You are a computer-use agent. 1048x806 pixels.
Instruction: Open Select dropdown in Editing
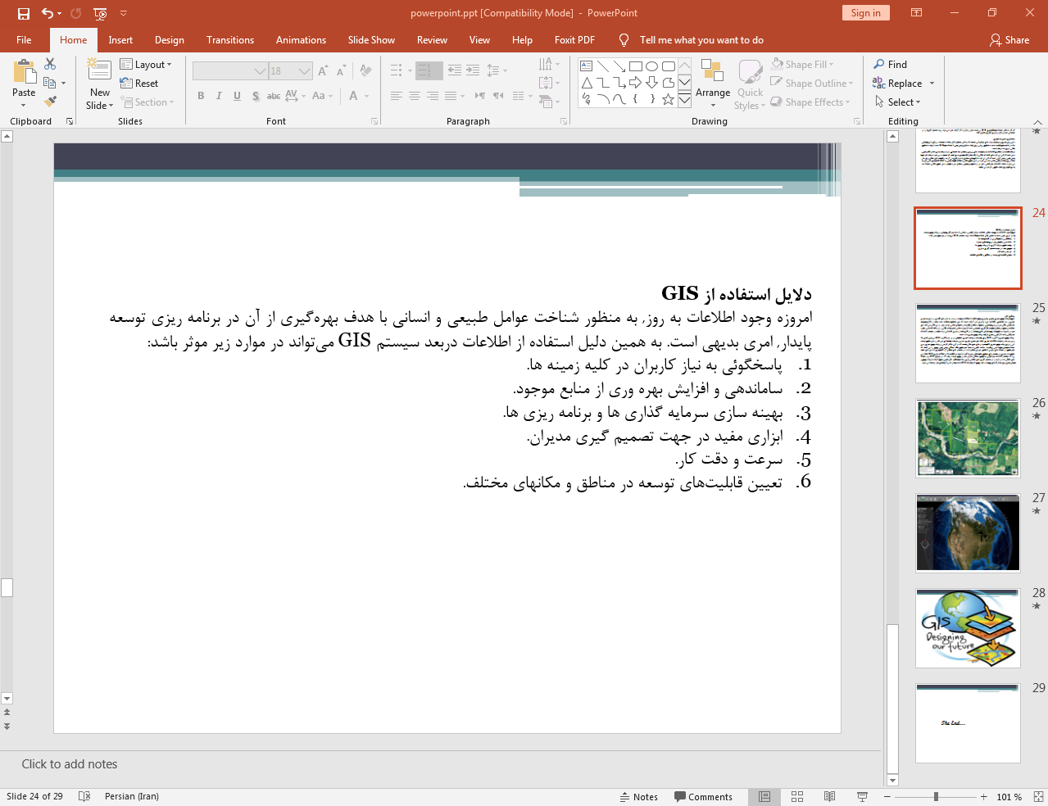897,102
